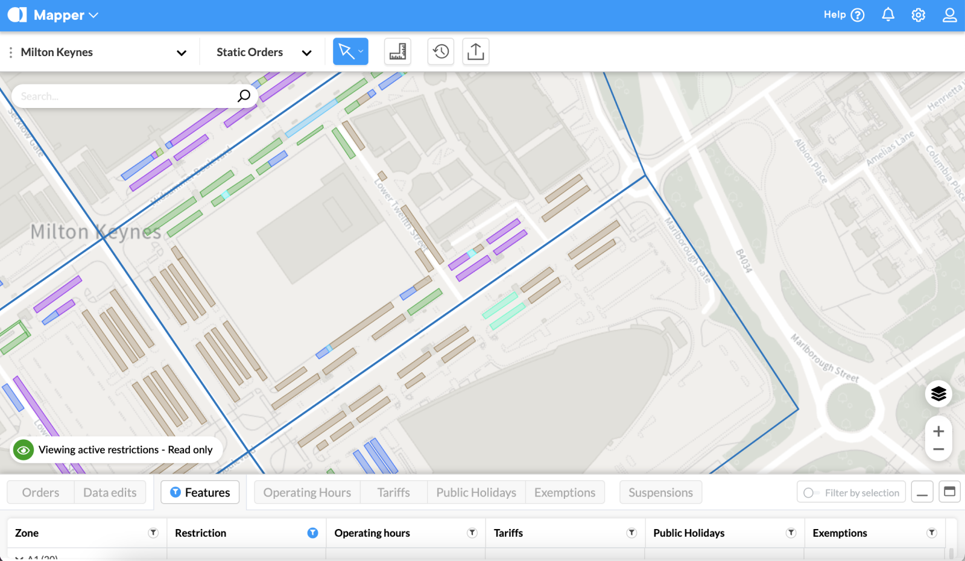The width and height of the screenshot is (965, 561).
Task: Open the measure ruler tool
Action: pos(397,52)
